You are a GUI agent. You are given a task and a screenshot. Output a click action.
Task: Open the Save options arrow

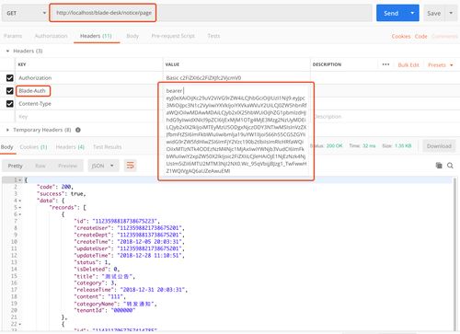(451, 13)
